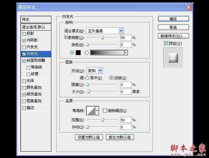Click the 新建样式 new style button
The image size is (209, 158).
173,36
